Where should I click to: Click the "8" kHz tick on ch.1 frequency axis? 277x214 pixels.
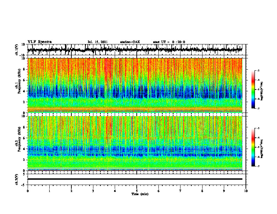[24, 69]
